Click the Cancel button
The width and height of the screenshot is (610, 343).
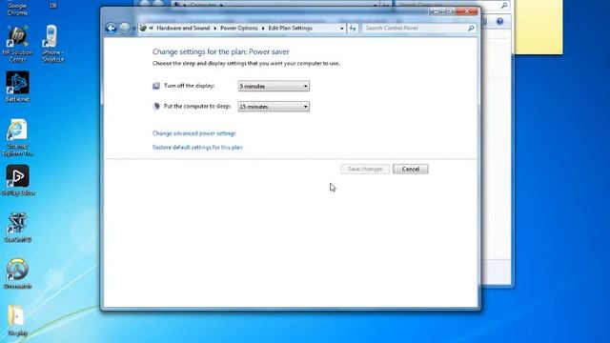tap(411, 170)
